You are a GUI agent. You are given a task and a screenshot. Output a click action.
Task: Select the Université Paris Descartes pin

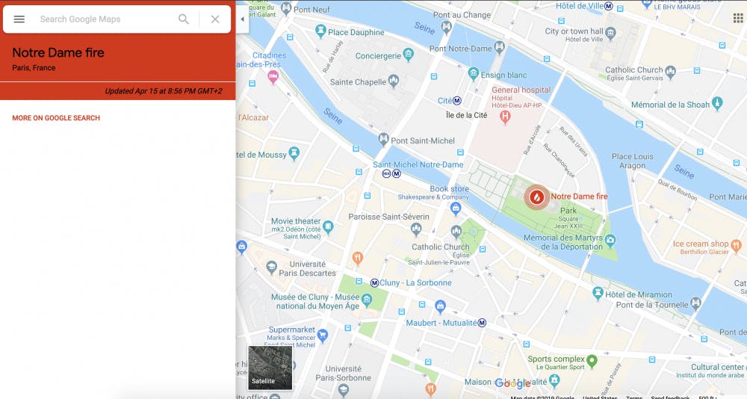[x=272, y=267]
